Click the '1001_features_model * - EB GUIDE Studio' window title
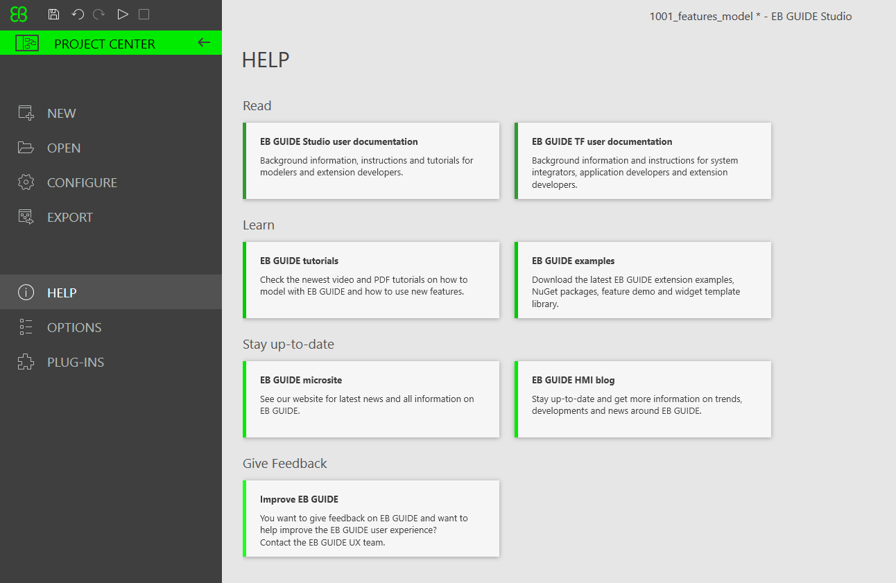This screenshot has height=583, width=896. 750,17
